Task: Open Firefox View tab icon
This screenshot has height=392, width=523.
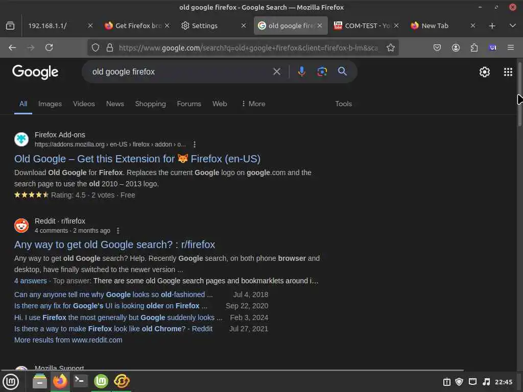Action: click(10, 26)
